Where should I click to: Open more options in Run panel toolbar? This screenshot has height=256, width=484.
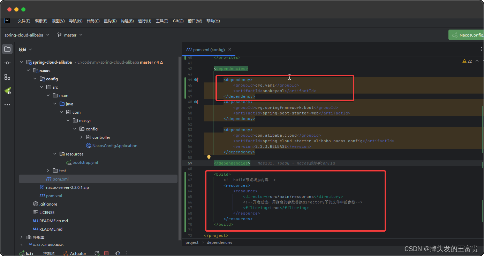point(127,253)
